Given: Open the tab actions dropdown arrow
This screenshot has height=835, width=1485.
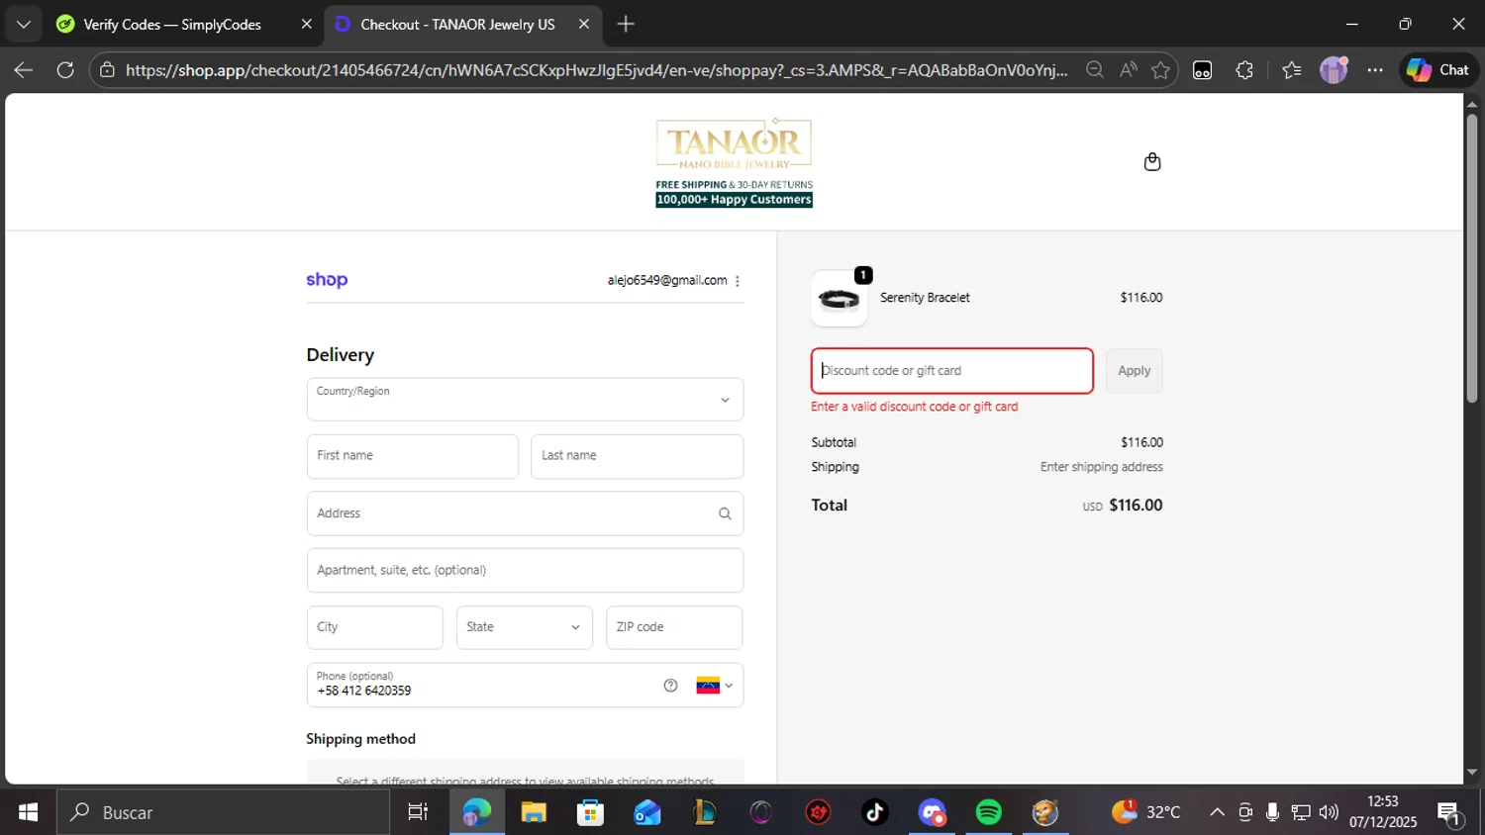Looking at the screenshot, I should pos(23,25).
